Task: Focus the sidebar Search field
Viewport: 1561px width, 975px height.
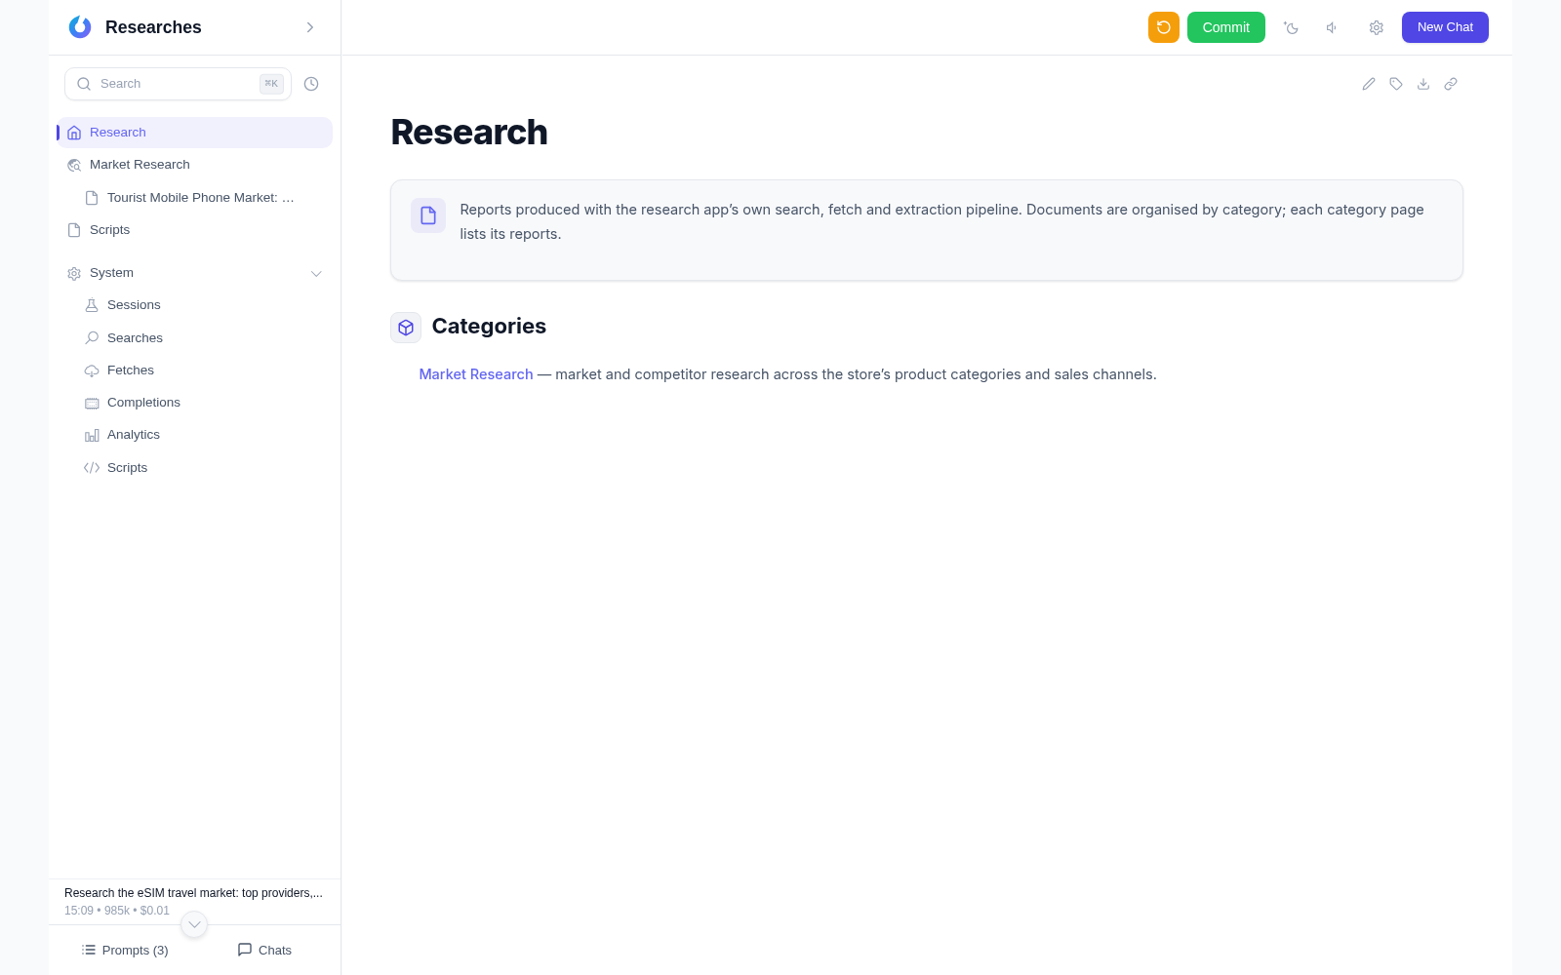Action: (178, 84)
